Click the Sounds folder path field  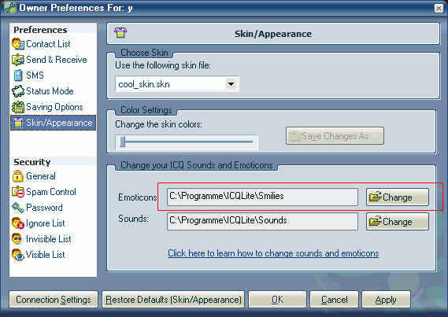[262, 221]
